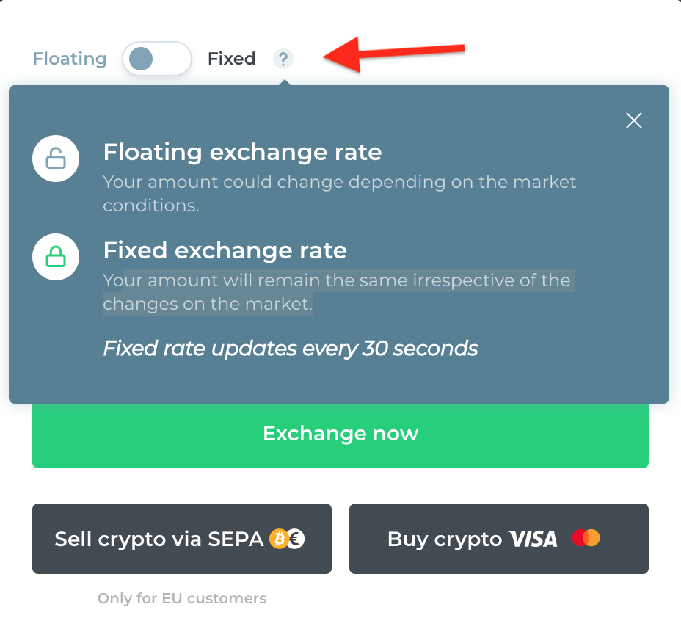Click the Mastercard logo
This screenshot has height=618, width=681.
click(x=586, y=538)
